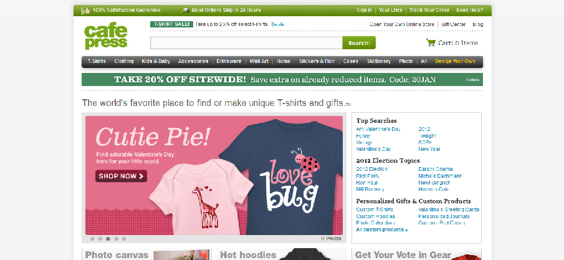Click the love bug navy t-shirt image

coord(288,176)
